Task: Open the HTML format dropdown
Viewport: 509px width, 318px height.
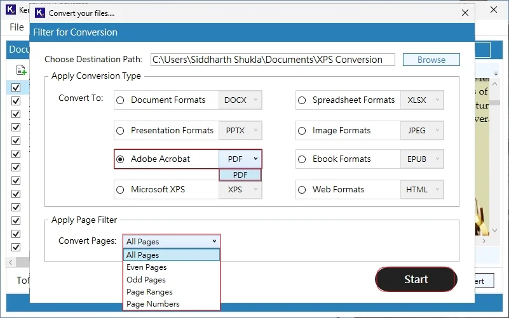Action: pos(422,190)
